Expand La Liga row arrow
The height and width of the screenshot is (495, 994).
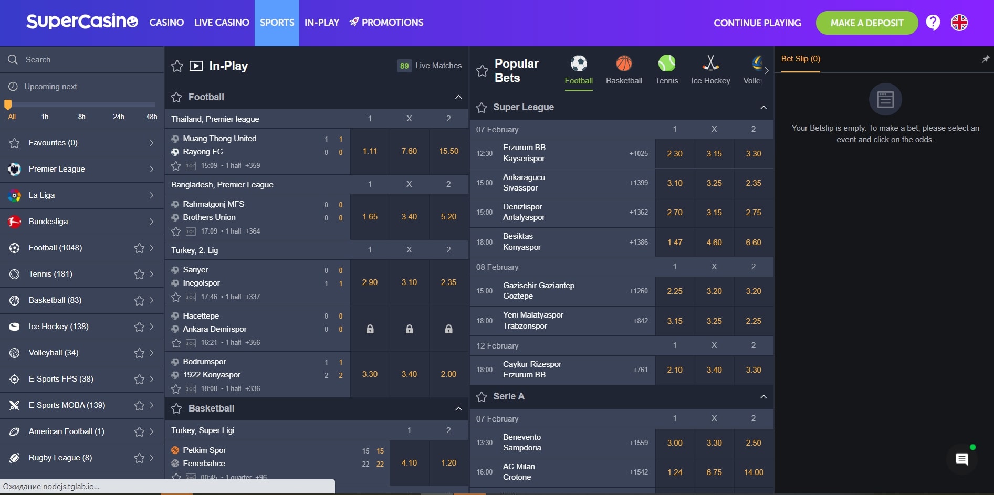pyautogui.click(x=152, y=195)
